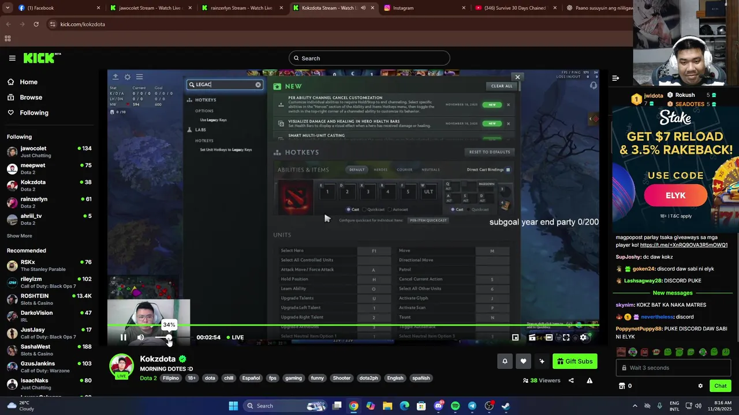Close the Kokzdota Stream browser tab

pos(372,8)
